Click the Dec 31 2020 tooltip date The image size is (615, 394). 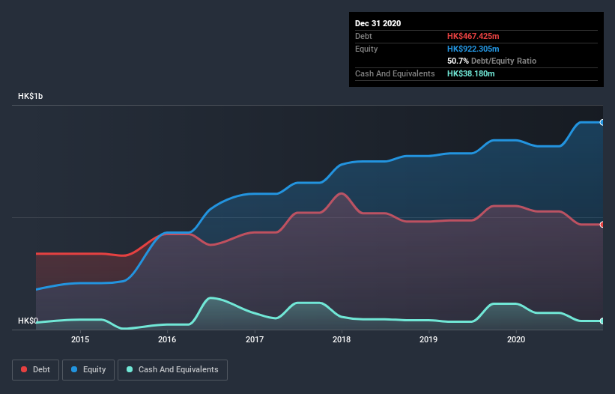pos(378,23)
